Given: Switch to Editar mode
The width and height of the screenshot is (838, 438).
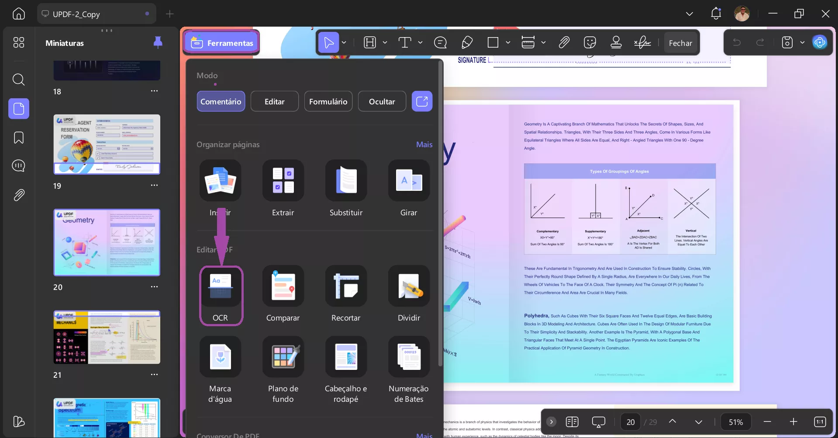Looking at the screenshot, I should tap(275, 101).
